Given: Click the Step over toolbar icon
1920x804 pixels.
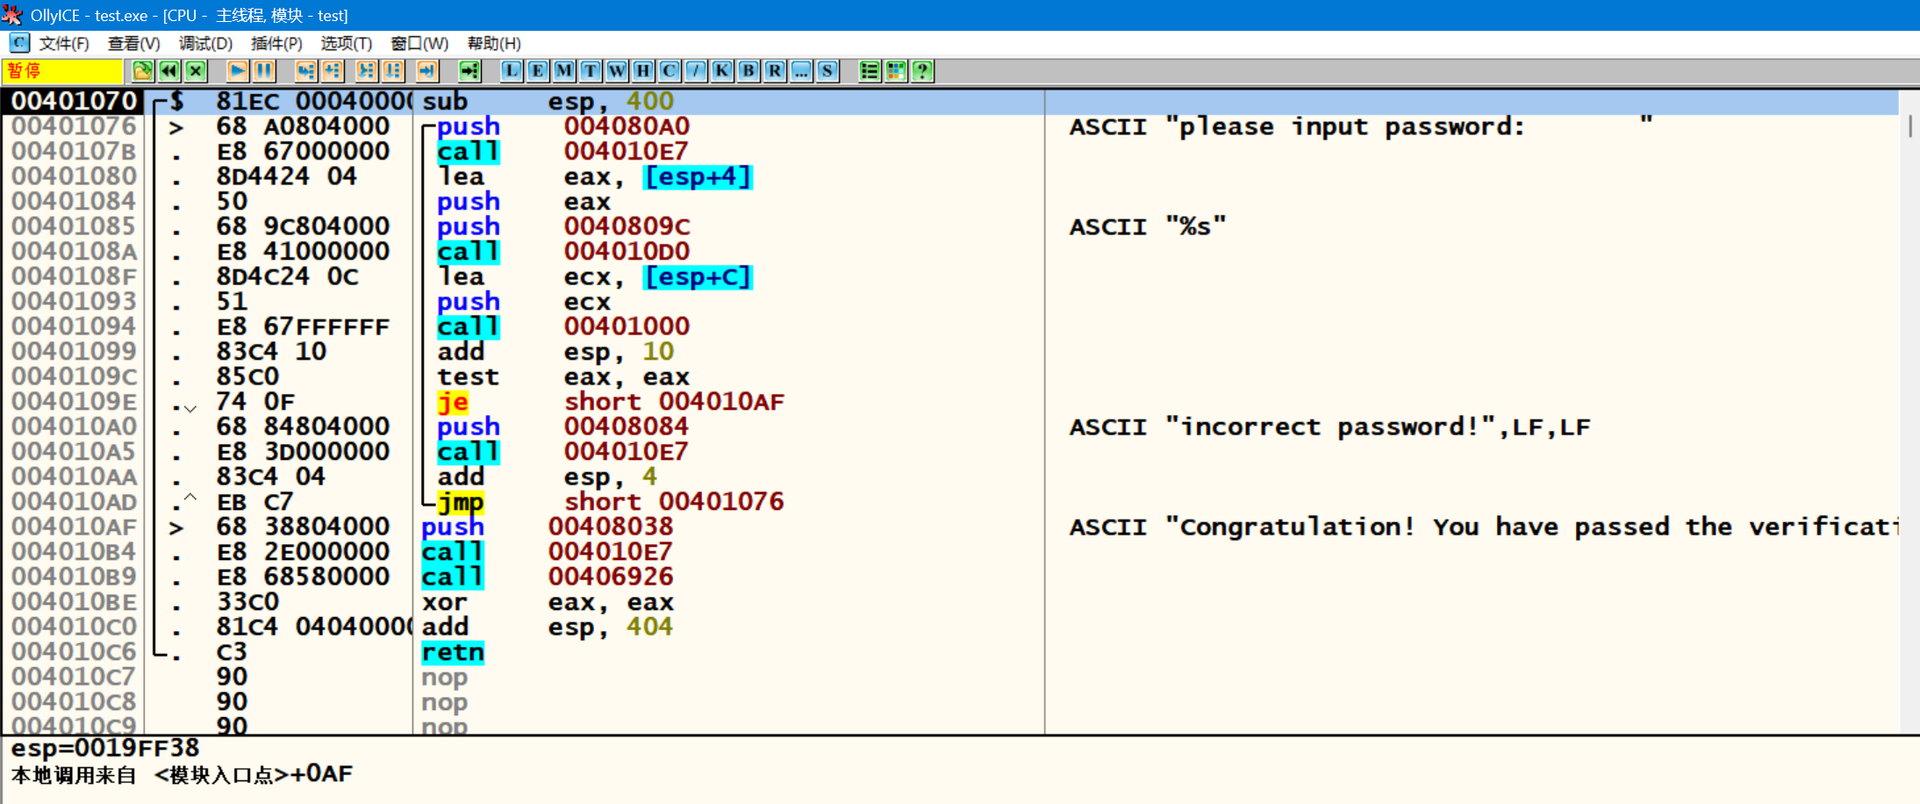Looking at the screenshot, I should pos(333,71).
